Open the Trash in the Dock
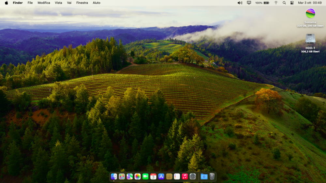The height and width of the screenshot is (183, 326). (x=212, y=176)
